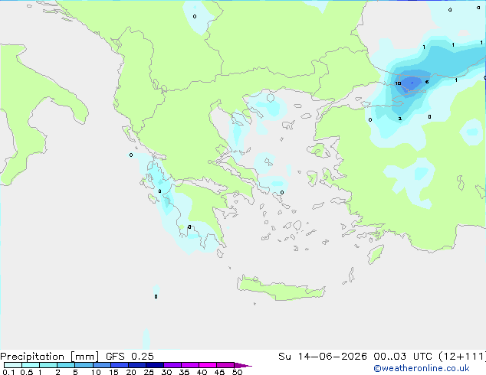This screenshot has width=486, height=375.
Task: Click the 30–35 mm violet legend swatch
Action: click(x=172, y=365)
